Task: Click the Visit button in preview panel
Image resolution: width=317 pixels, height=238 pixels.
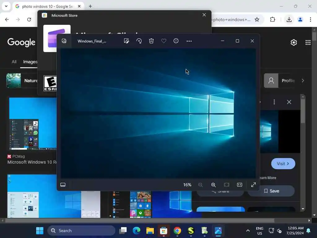Action: pos(283,164)
